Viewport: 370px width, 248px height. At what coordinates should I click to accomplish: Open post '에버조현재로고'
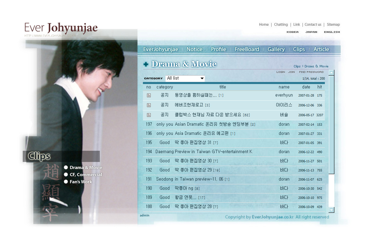coord(189,105)
